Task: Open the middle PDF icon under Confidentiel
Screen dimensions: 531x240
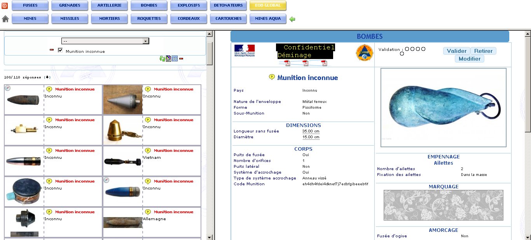Action: point(306,63)
